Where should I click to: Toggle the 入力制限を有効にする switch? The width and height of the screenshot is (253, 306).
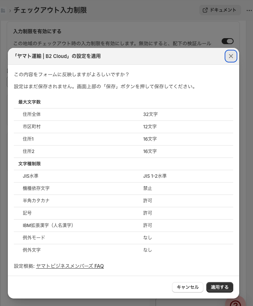228,41
